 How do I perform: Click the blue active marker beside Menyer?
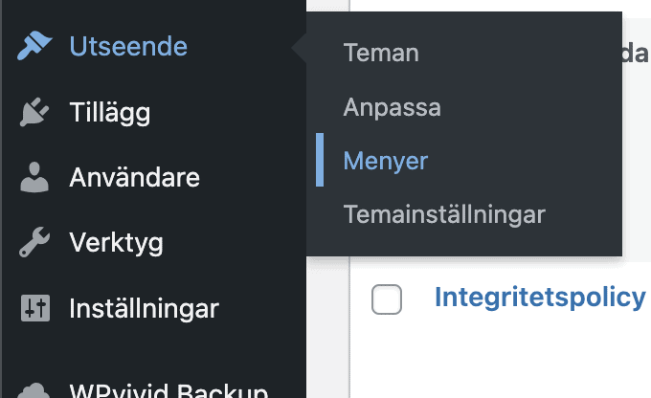tap(320, 160)
